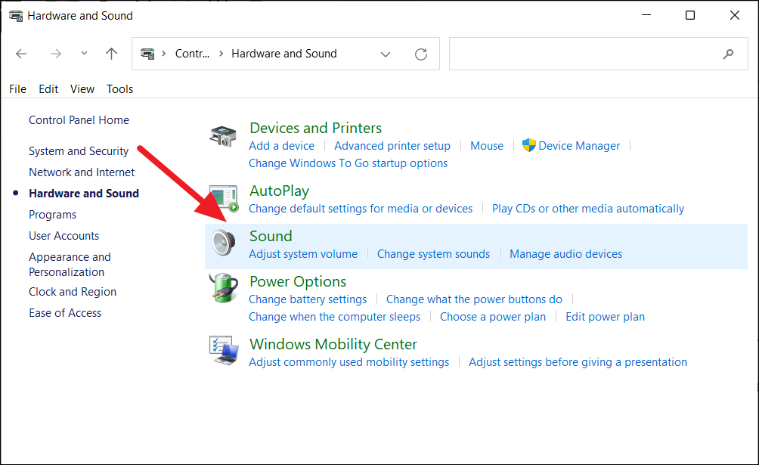Open Change system sounds link
The image size is (759, 465).
point(433,254)
